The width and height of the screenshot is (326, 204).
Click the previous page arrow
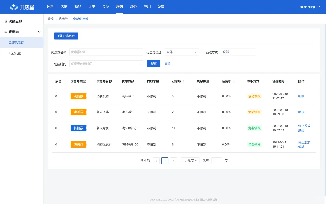coord(156,161)
